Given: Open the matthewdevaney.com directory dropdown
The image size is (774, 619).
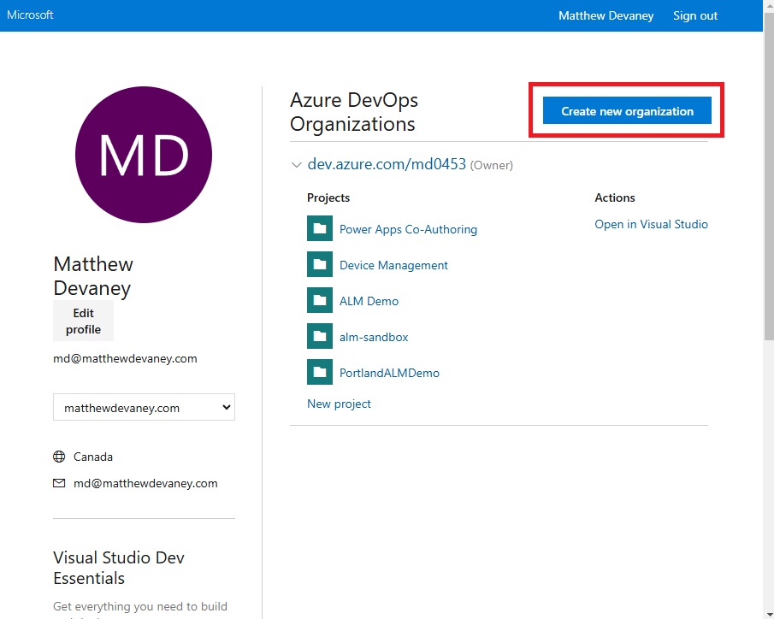Looking at the screenshot, I should (144, 407).
